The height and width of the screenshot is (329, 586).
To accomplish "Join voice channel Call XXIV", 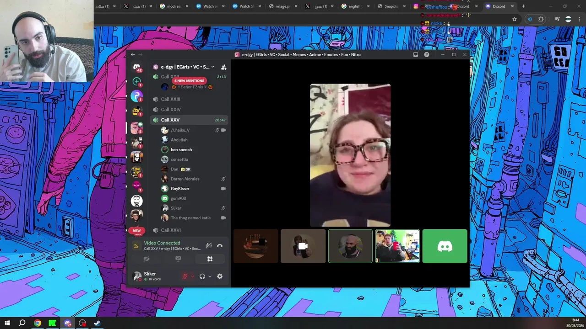I will pyautogui.click(x=190, y=110).
